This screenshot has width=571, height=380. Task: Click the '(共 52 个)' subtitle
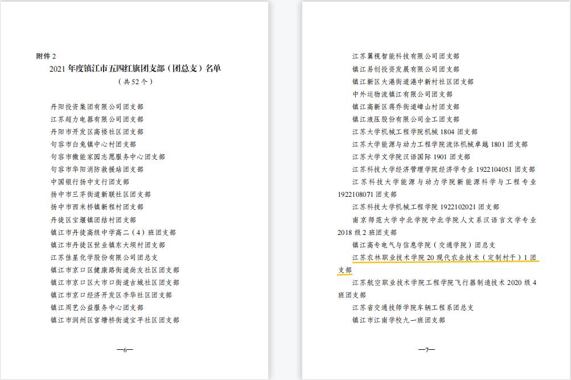coord(135,81)
